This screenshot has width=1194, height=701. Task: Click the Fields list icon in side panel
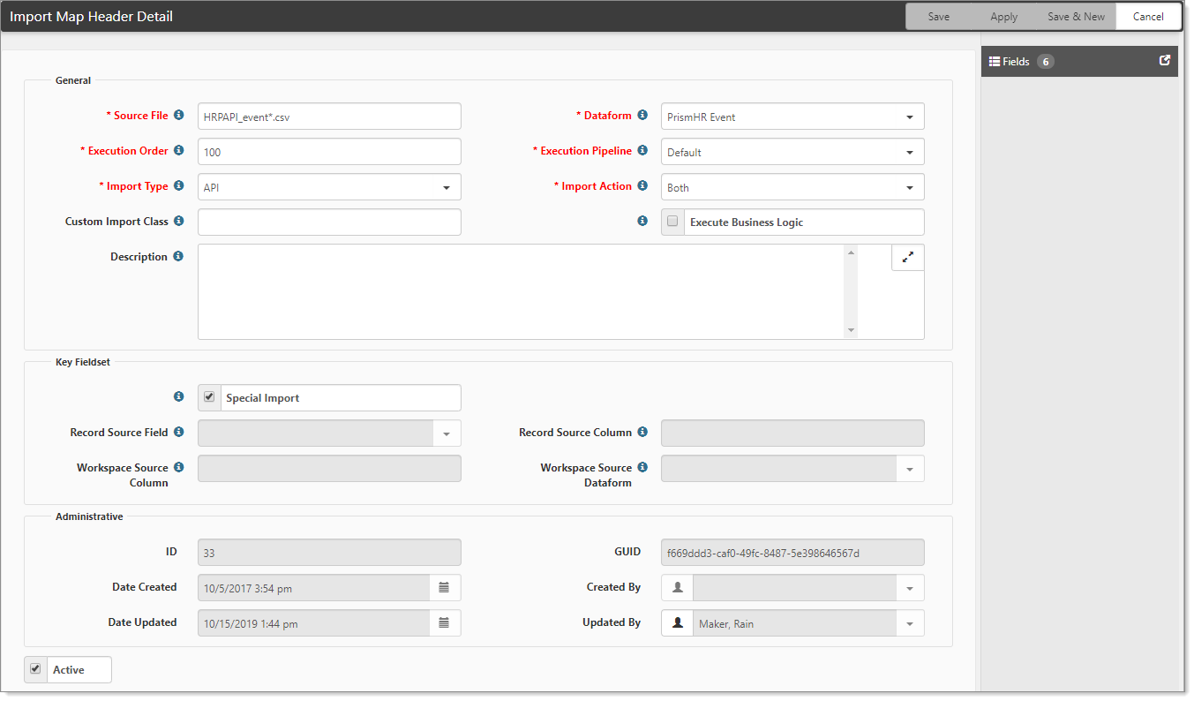click(995, 62)
